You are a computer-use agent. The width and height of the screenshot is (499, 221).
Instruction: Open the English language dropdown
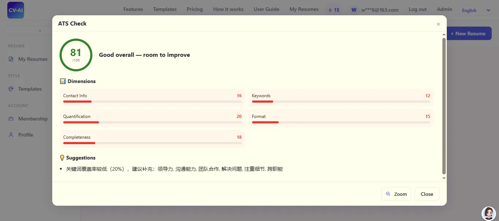coord(475,10)
